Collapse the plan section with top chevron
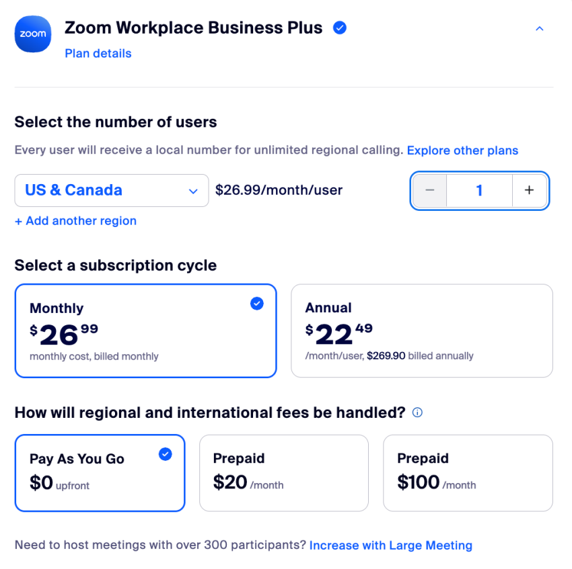 539,28
